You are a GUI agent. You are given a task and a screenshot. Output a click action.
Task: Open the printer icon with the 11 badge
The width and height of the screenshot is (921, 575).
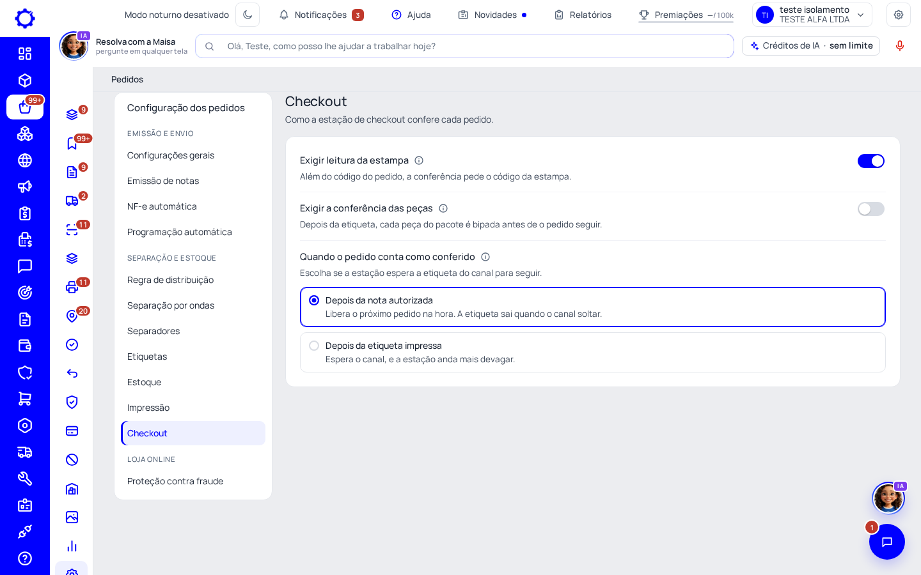pyautogui.click(x=72, y=287)
